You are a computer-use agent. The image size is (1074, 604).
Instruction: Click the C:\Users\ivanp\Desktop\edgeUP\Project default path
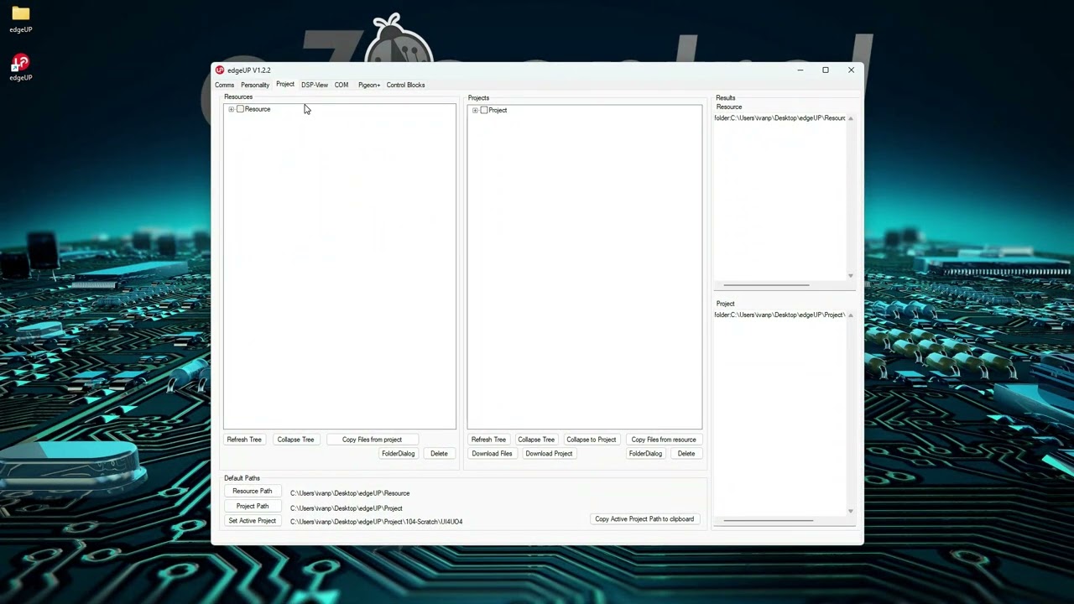pos(347,508)
